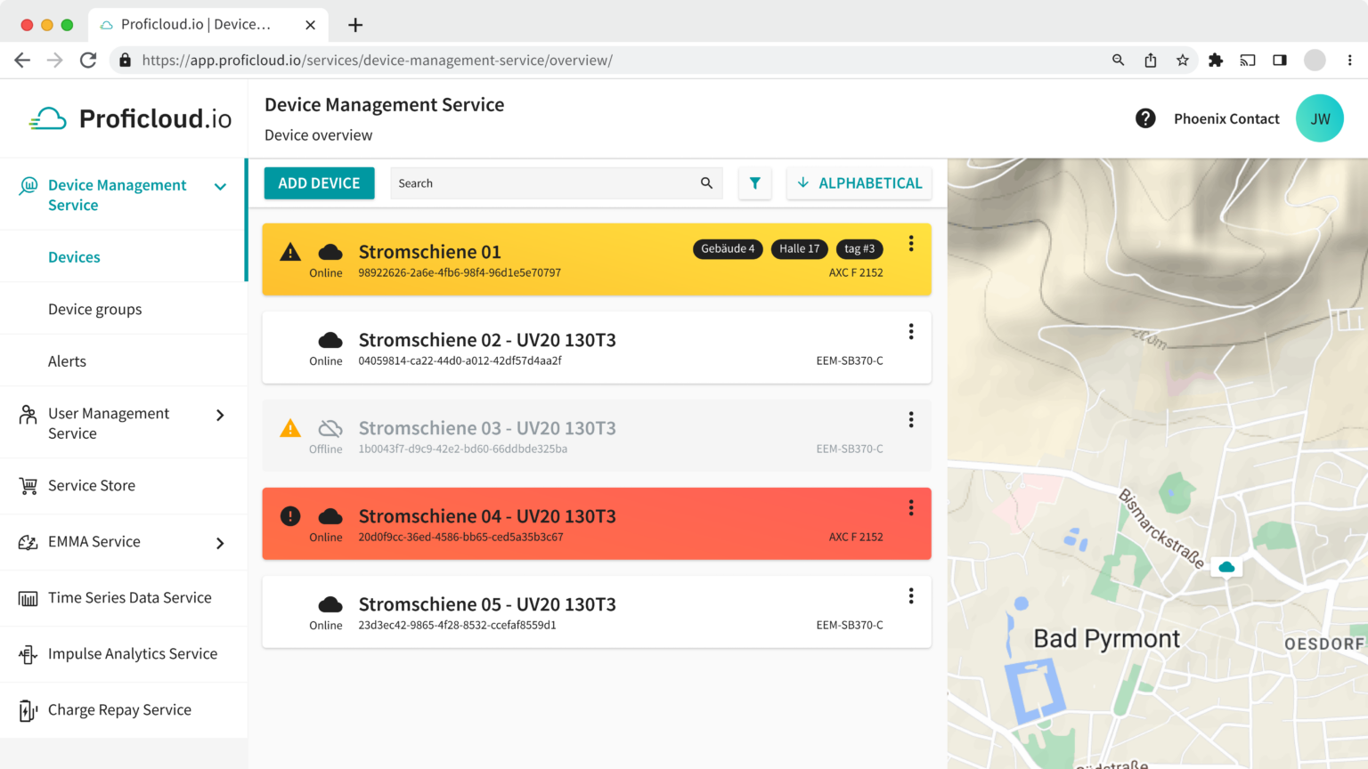
Task: Click into the device Search field
Action: 543,183
